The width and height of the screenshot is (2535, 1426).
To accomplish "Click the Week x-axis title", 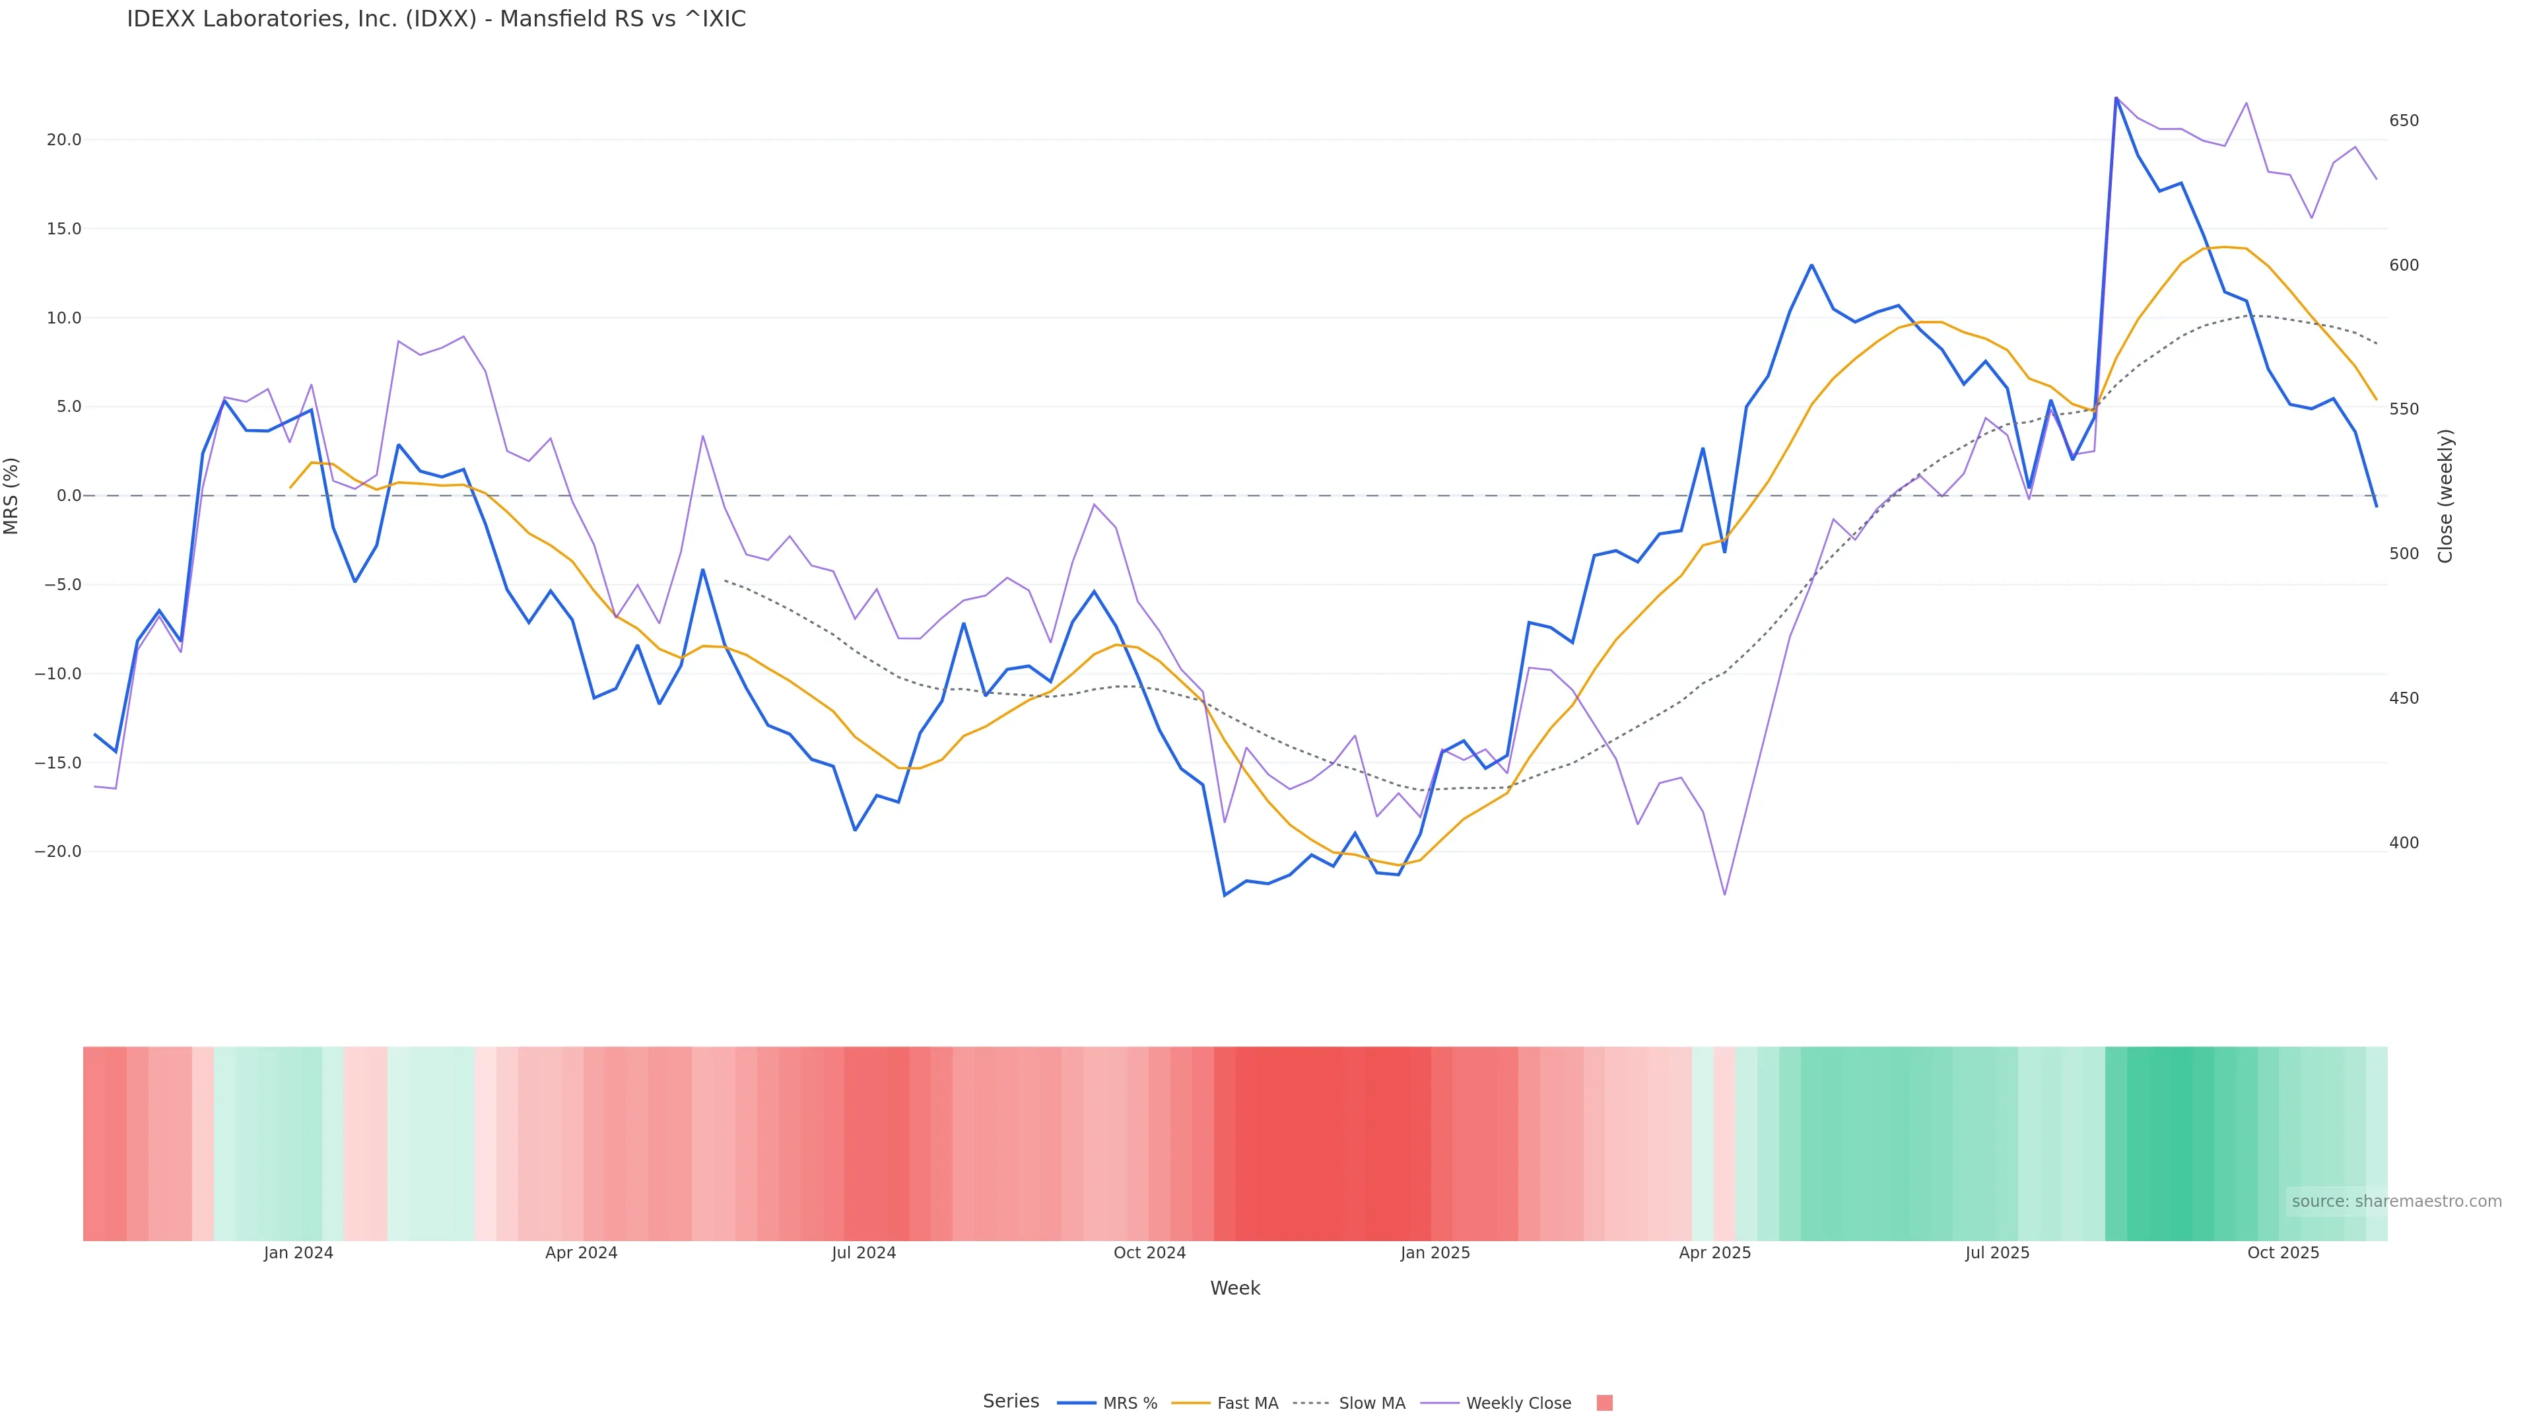I will [1234, 1288].
